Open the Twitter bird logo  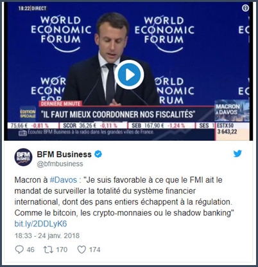point(237,154)
